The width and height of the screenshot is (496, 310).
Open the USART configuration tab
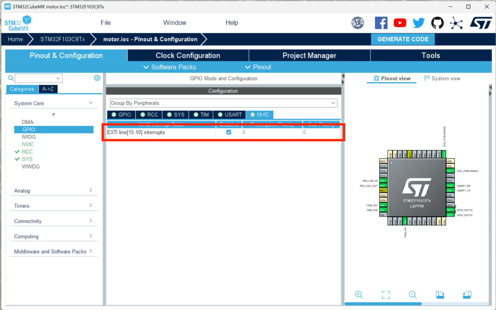tap(230, 115)
